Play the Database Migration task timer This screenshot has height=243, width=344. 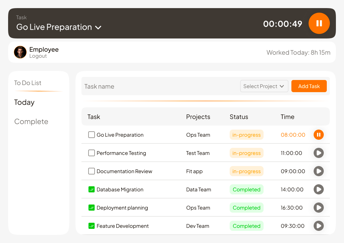click(x=318, y=190)
